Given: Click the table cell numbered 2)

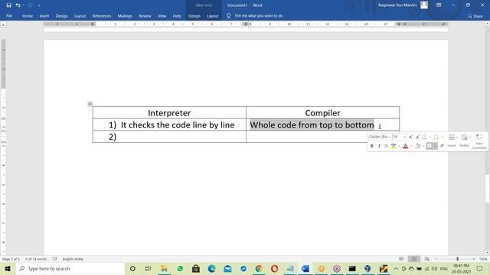Looking at the screenshot, I should click(x=169, y=137).
